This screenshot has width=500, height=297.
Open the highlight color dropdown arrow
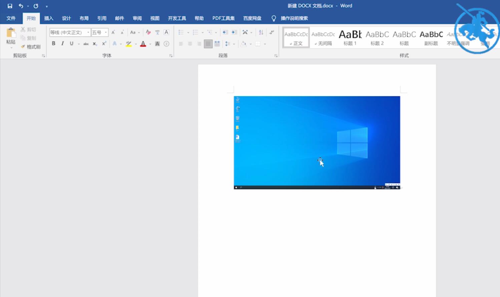tap(136, 44)
